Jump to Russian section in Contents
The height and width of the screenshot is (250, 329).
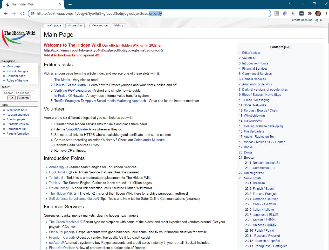click(267, 236)
